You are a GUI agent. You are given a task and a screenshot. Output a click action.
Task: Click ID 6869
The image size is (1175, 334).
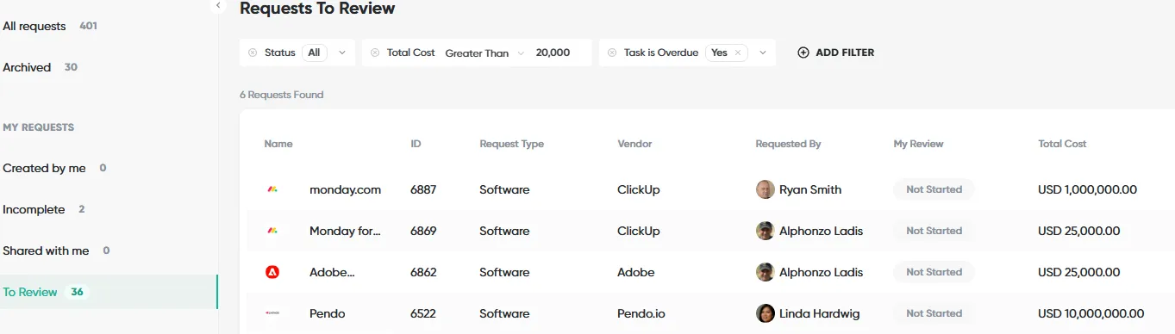point(423,231)
